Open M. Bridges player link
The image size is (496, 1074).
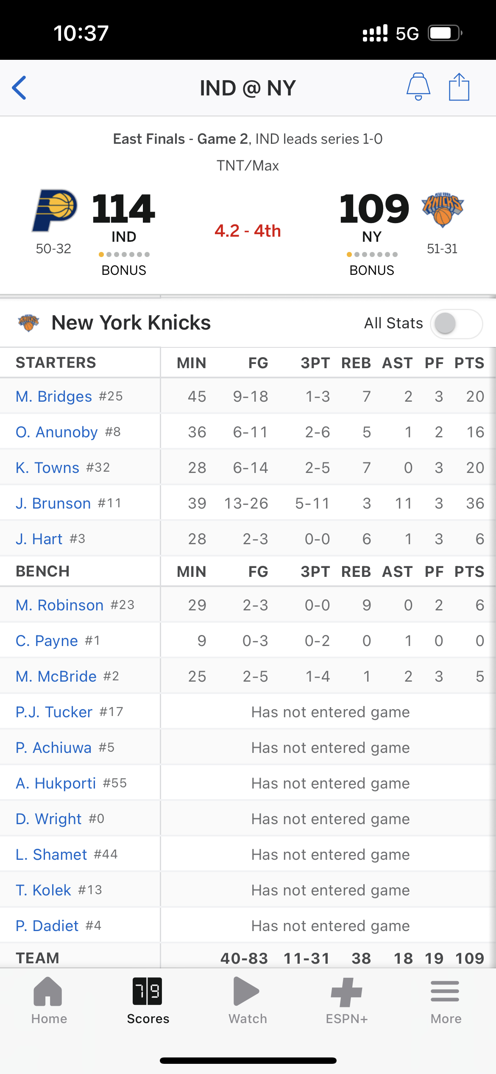(x=54, y=396)
